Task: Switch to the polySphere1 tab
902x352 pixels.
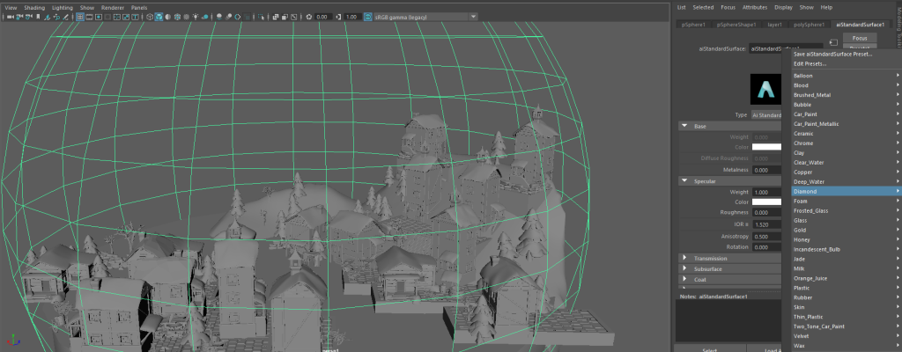Action: click(x=809, y=25)
